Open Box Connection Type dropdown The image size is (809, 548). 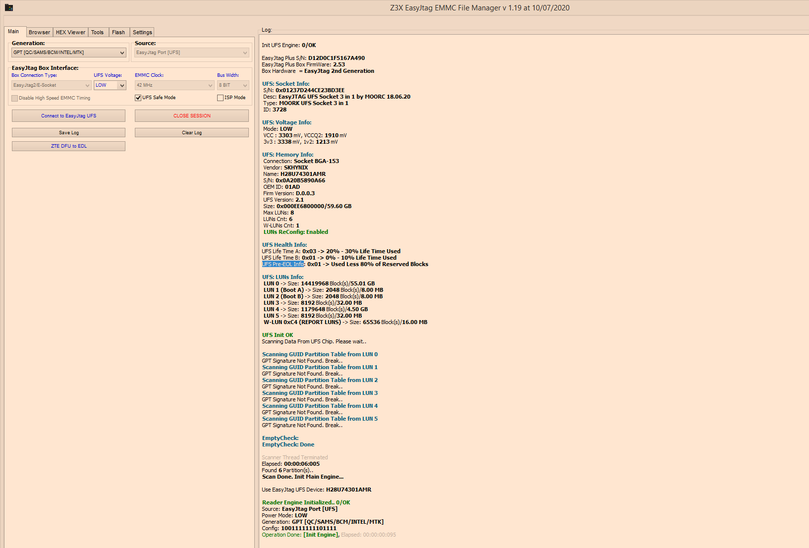(x=52, y=85)
